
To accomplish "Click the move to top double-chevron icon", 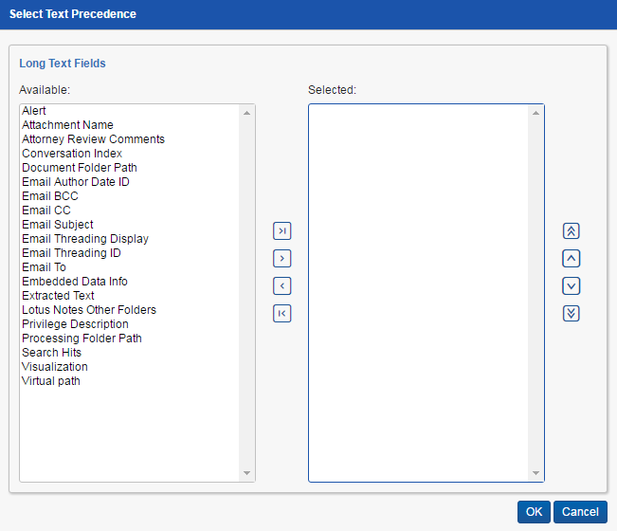I will 571,231.
